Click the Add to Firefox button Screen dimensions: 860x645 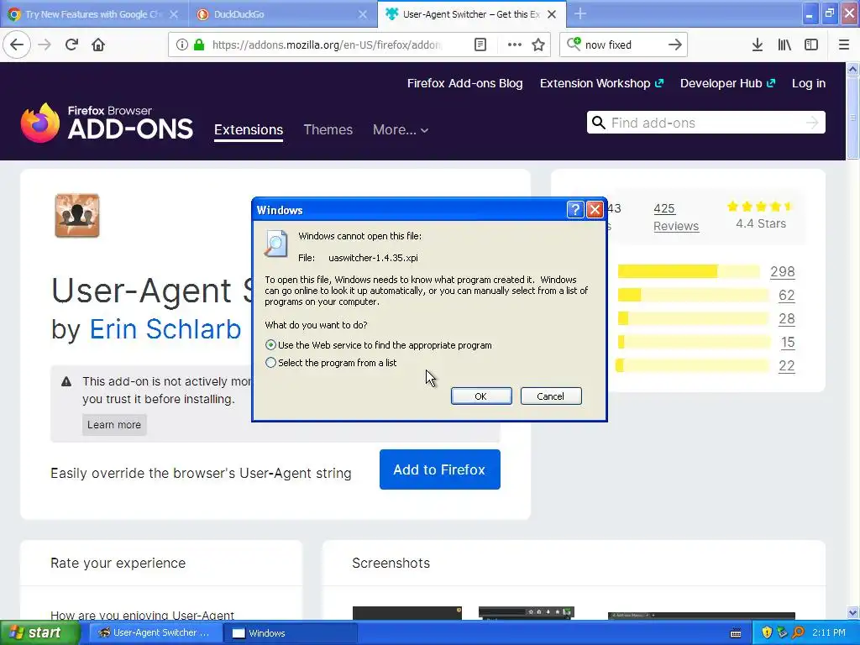(440, 469)
